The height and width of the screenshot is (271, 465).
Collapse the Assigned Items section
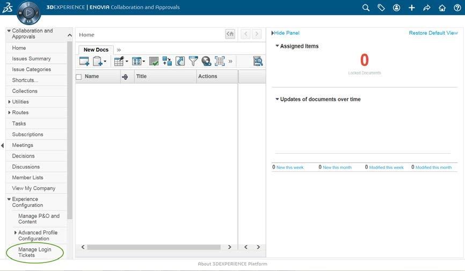[277, 46]
